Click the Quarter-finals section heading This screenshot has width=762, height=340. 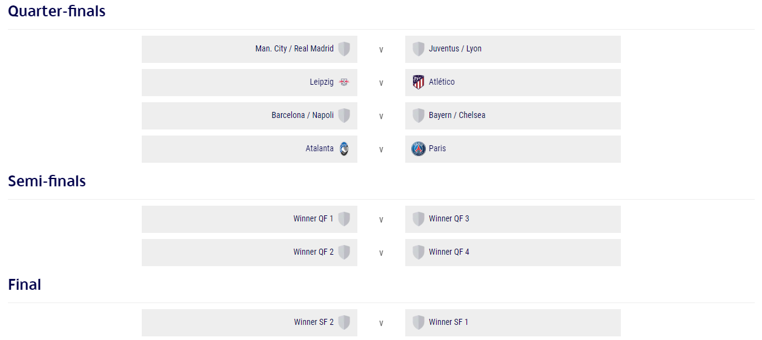57,11
